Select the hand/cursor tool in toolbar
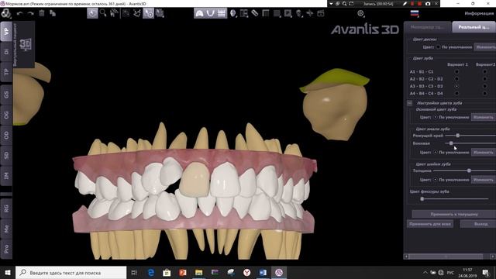The image size is (496, 279). point(92,13)
